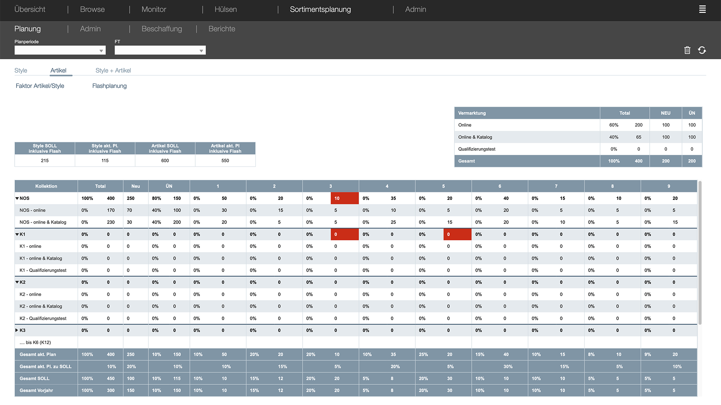Click the Faktor Artikel/Style link

tap(40, 86)
